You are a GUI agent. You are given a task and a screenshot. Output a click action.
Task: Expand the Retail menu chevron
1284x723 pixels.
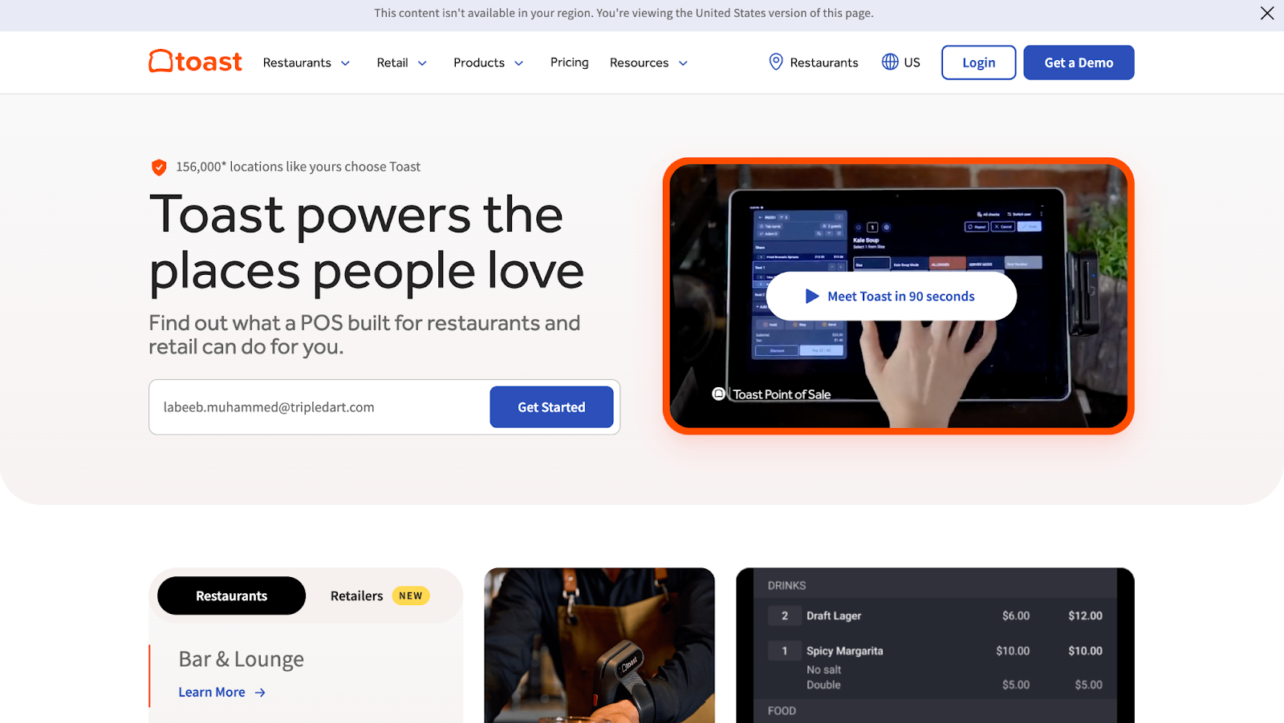pos(422,63)
